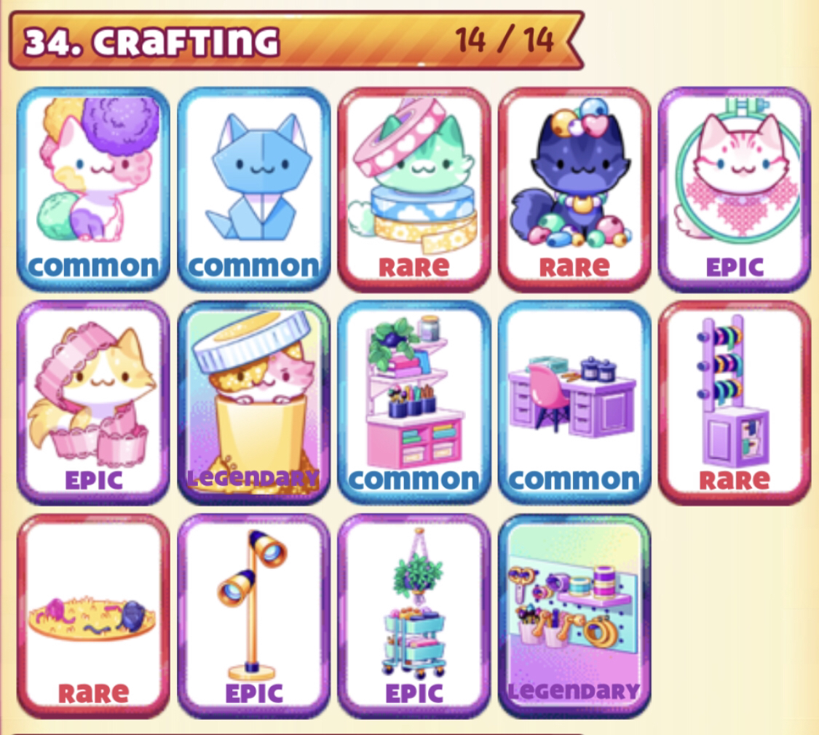Click the 34. Crafting collection banner

[x=296, y=41]
